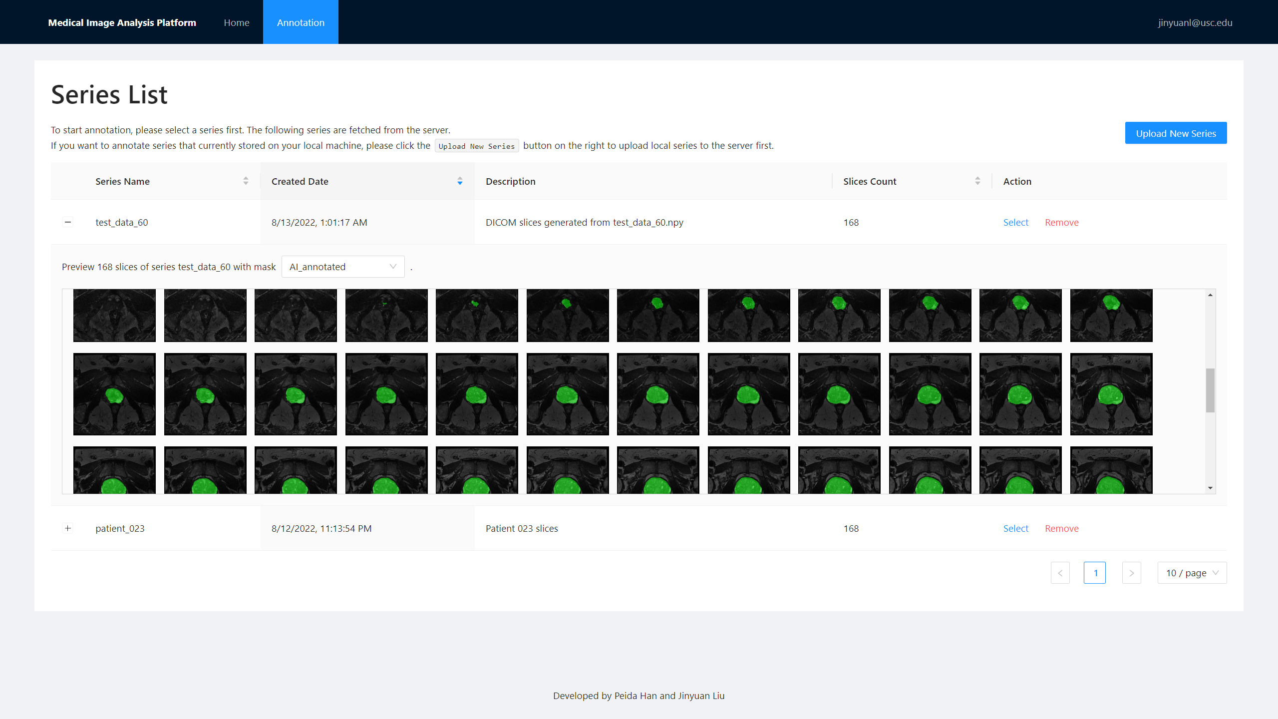Remove patient_023 series

pos(1061,528)
